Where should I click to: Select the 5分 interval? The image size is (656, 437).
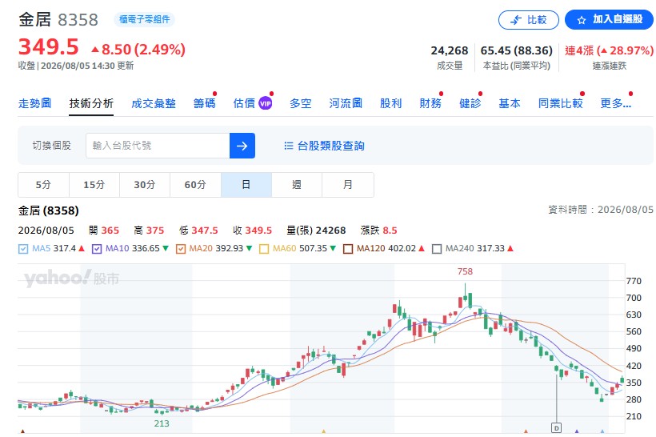coord(43,185)
